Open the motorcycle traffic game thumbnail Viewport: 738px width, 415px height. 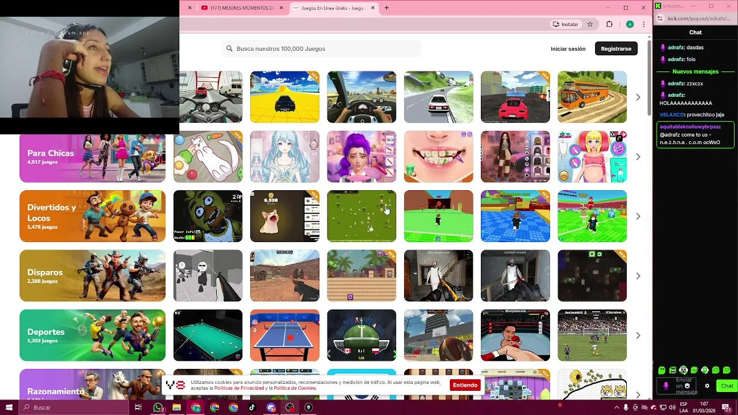211,97
